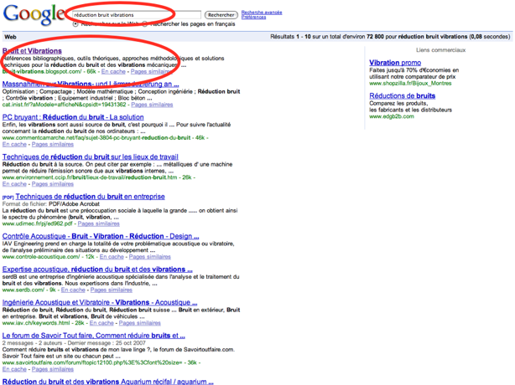Image resolution: width=515 pixels, height=385 pixels.
Task: Open 'Le forum de Savoir Tout faire' result
Action: [x=94, y=336]
